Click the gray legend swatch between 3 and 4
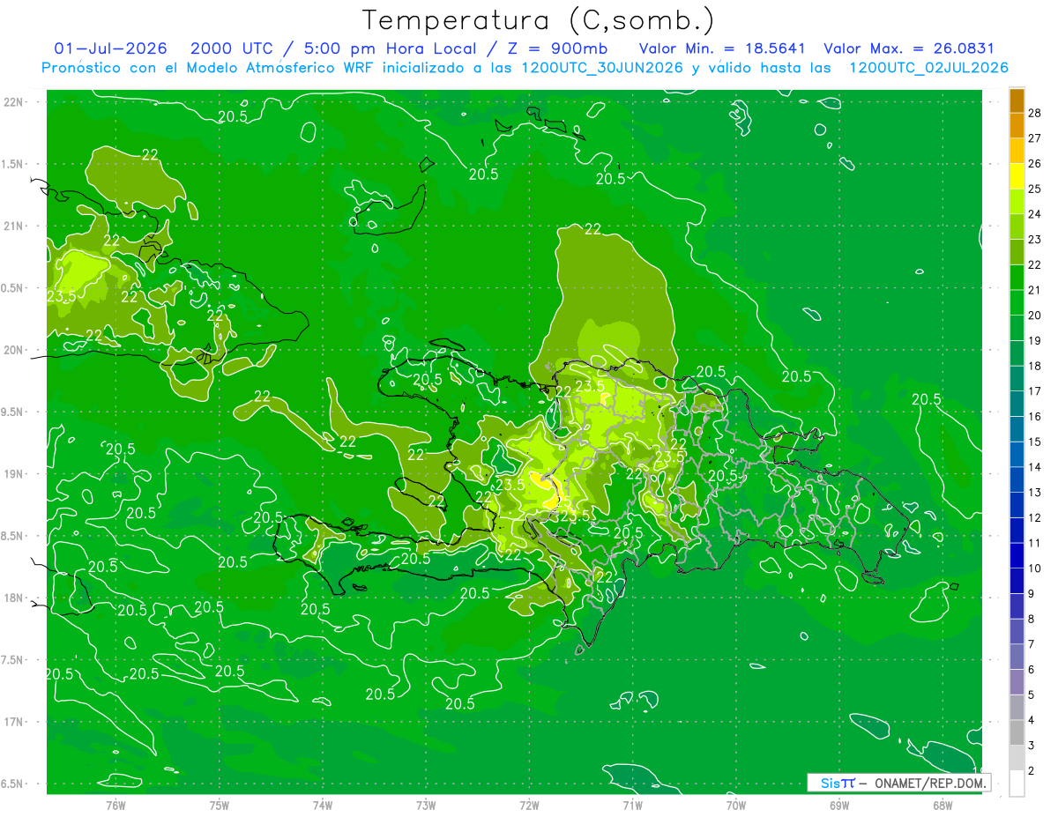The width and height of the screenshot is (1058, 817). (x=1017, y=733)
